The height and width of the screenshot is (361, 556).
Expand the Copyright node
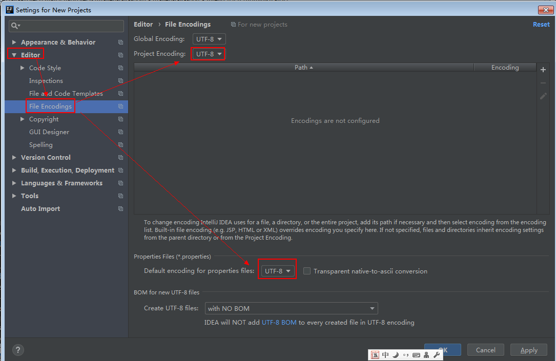point(23,119)
